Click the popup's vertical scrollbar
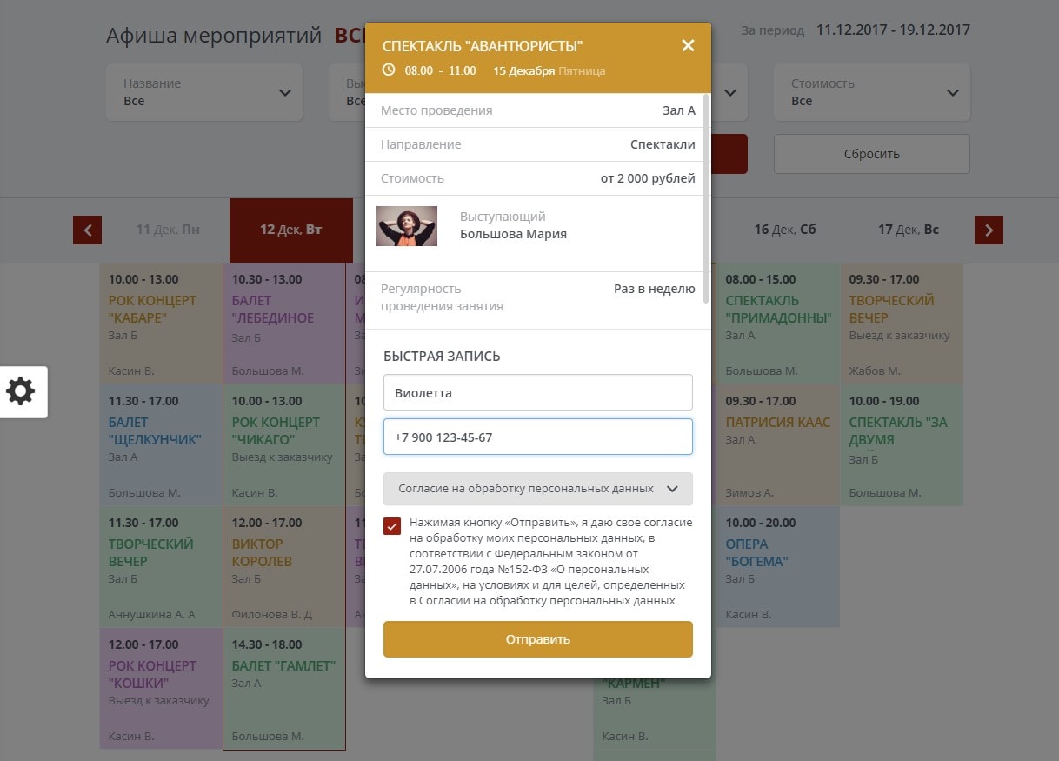 click(707, 200)
